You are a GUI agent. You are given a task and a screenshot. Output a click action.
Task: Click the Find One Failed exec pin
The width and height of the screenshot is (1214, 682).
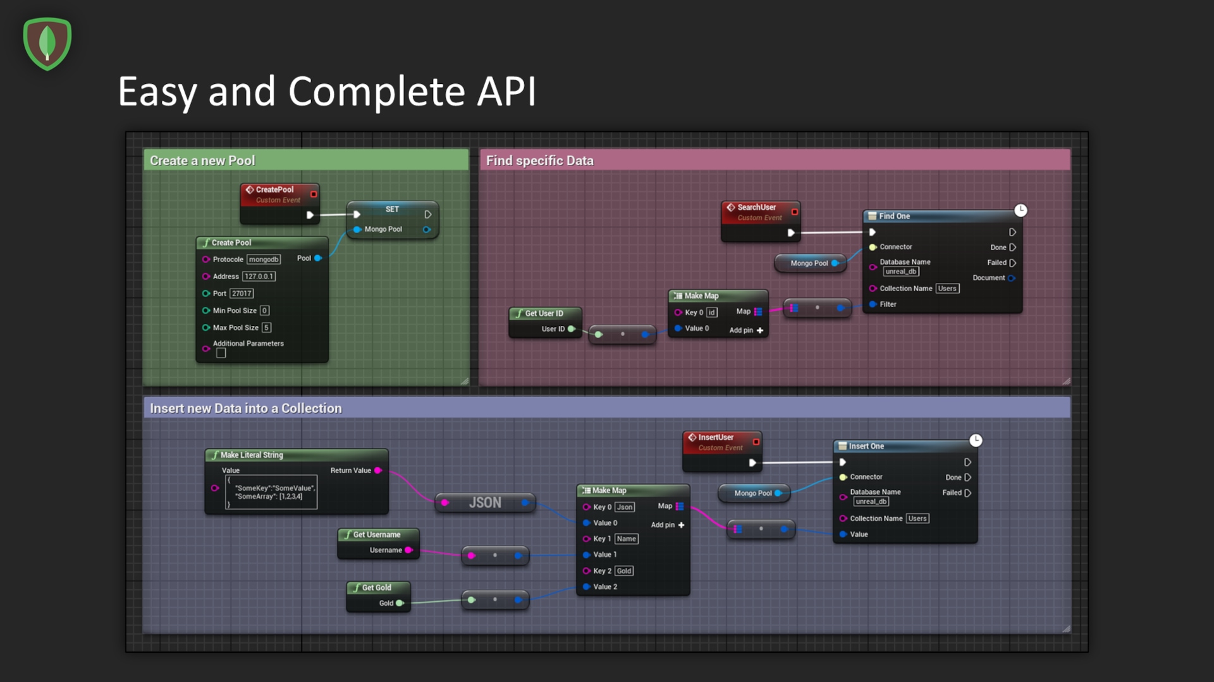pos(1012,263)
